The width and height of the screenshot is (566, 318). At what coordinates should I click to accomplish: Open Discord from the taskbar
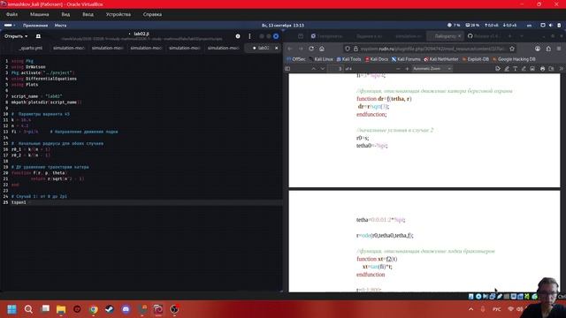point(126,309)
